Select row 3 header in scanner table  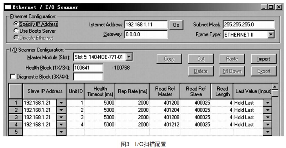[x=16, y=117]
